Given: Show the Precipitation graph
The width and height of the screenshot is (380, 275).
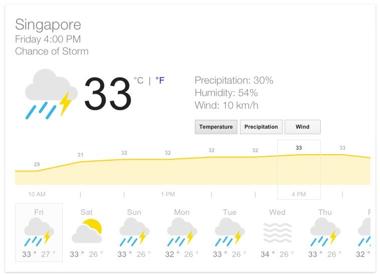Looking at the screenshot, I should (x=261, y=127).
